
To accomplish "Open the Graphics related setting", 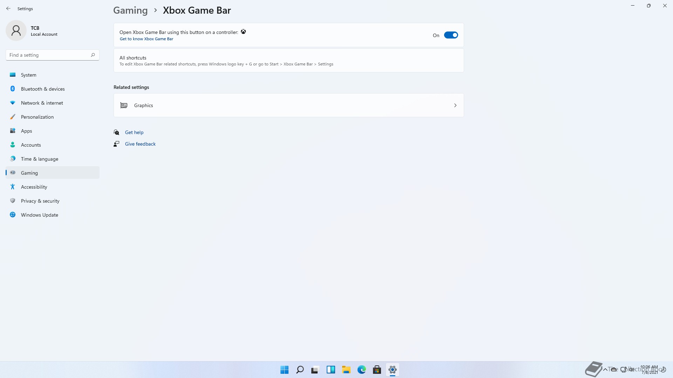I will pyautogui.click(x=288, y=105).
